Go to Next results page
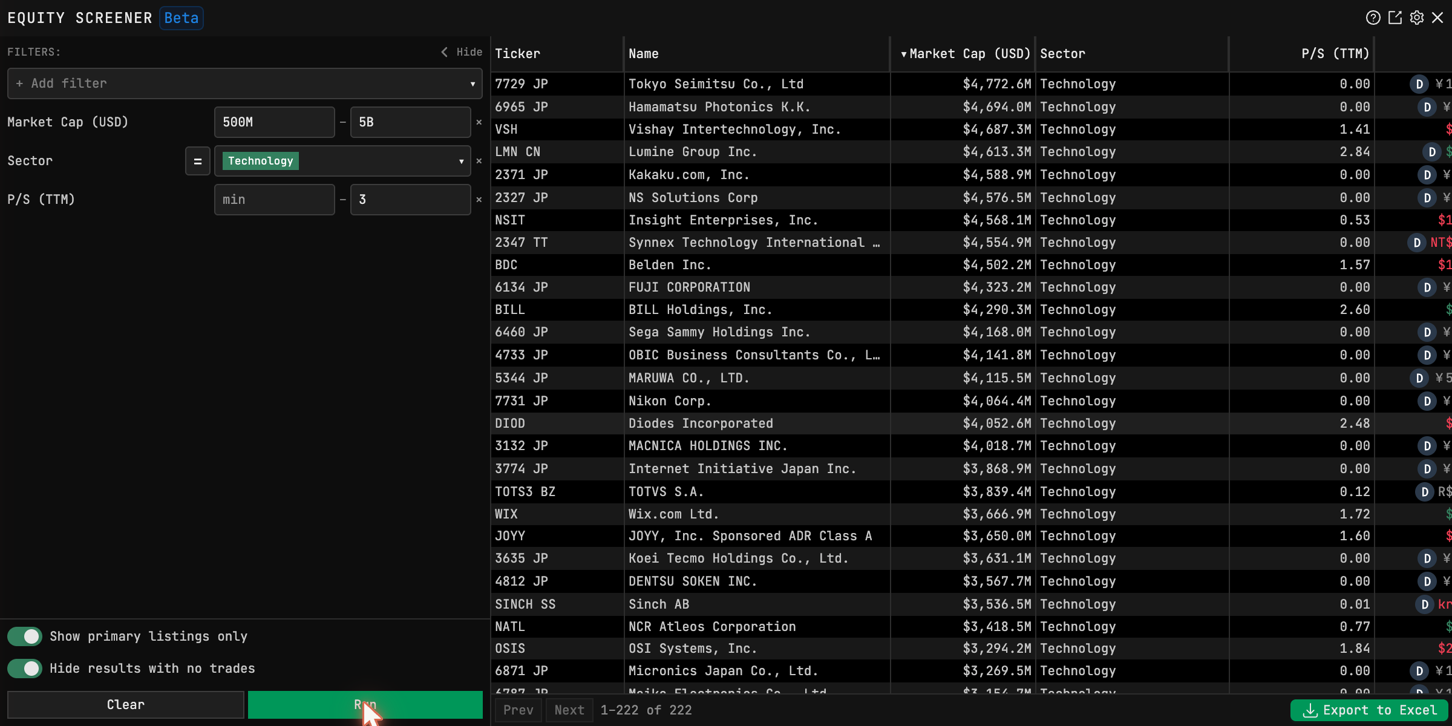1452x726 pixels. pyautogui.click(x=569, y=710)
